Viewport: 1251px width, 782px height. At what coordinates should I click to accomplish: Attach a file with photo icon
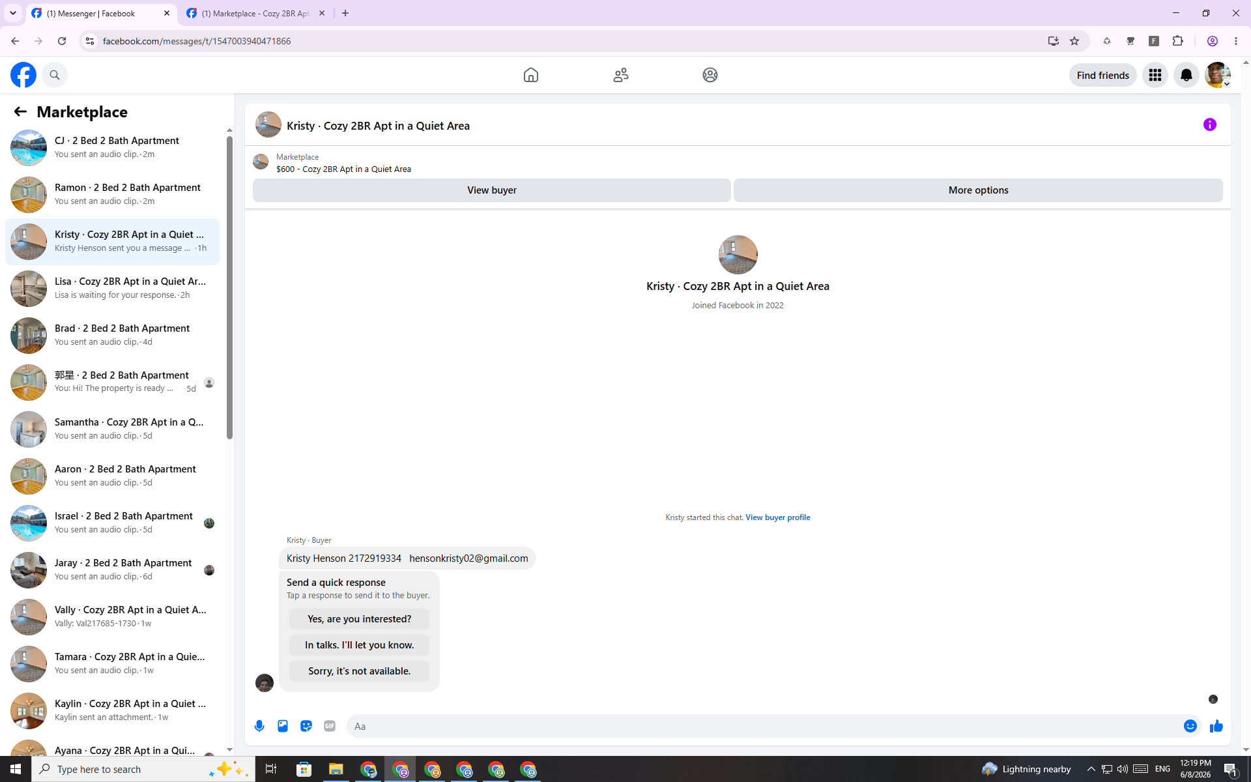click(283, 726)
